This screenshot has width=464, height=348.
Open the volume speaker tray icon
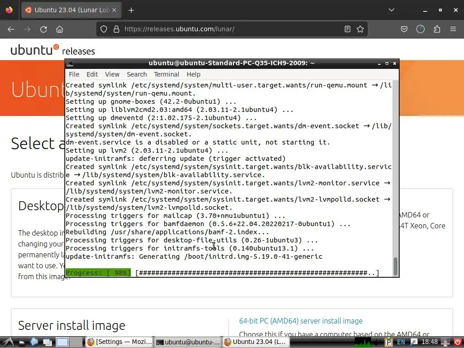point(378,343)
